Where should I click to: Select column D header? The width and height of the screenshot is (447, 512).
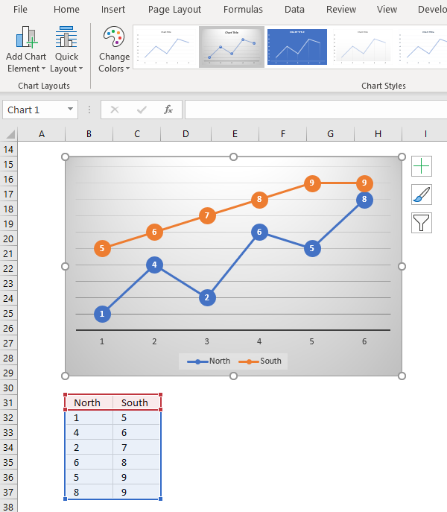point(186,134)
